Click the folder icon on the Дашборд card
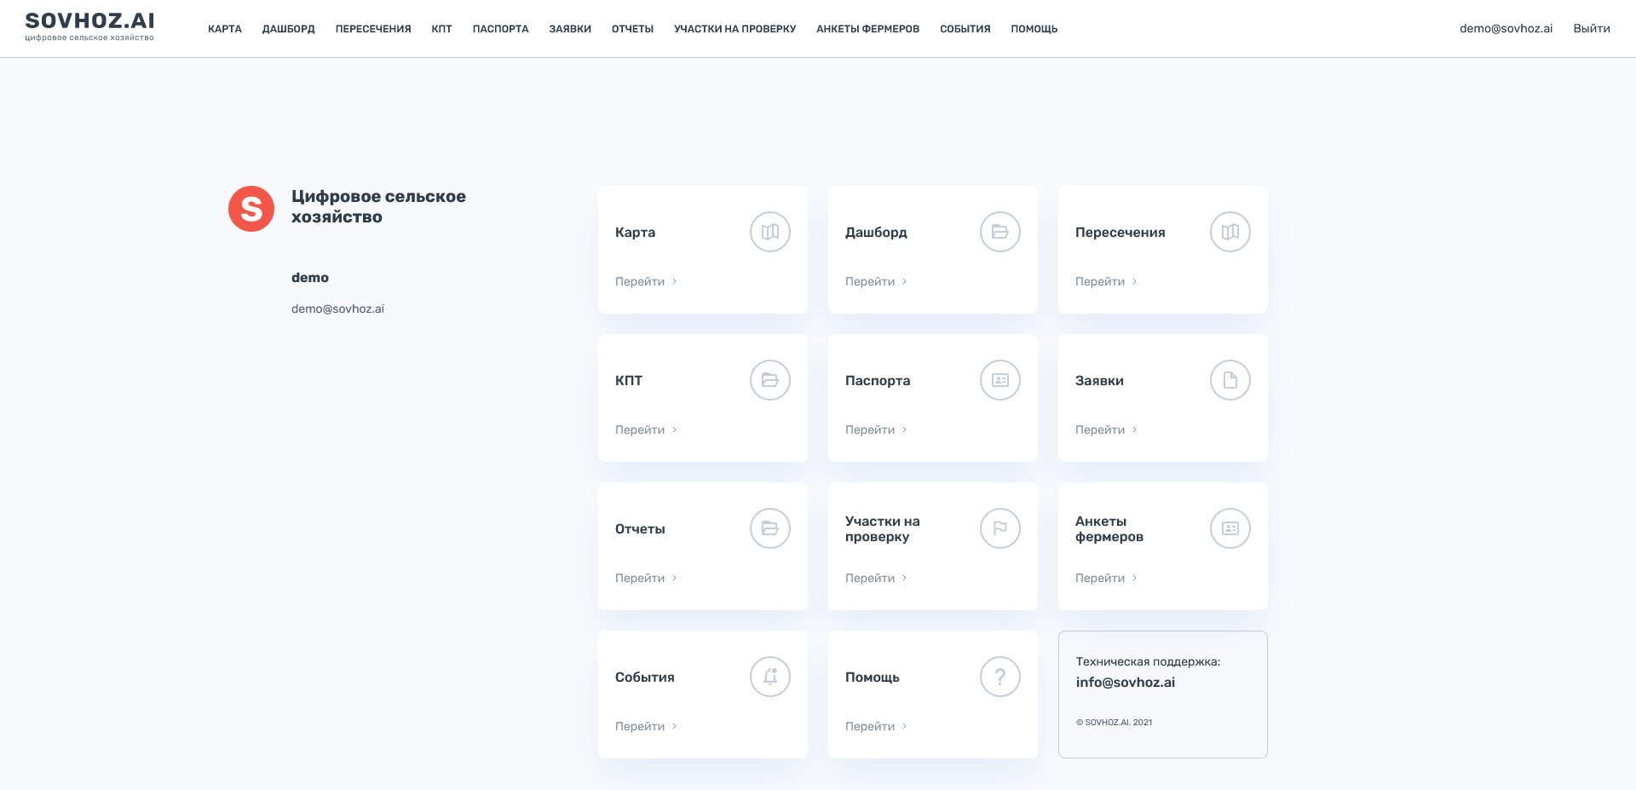 click(x=999, y=232)
